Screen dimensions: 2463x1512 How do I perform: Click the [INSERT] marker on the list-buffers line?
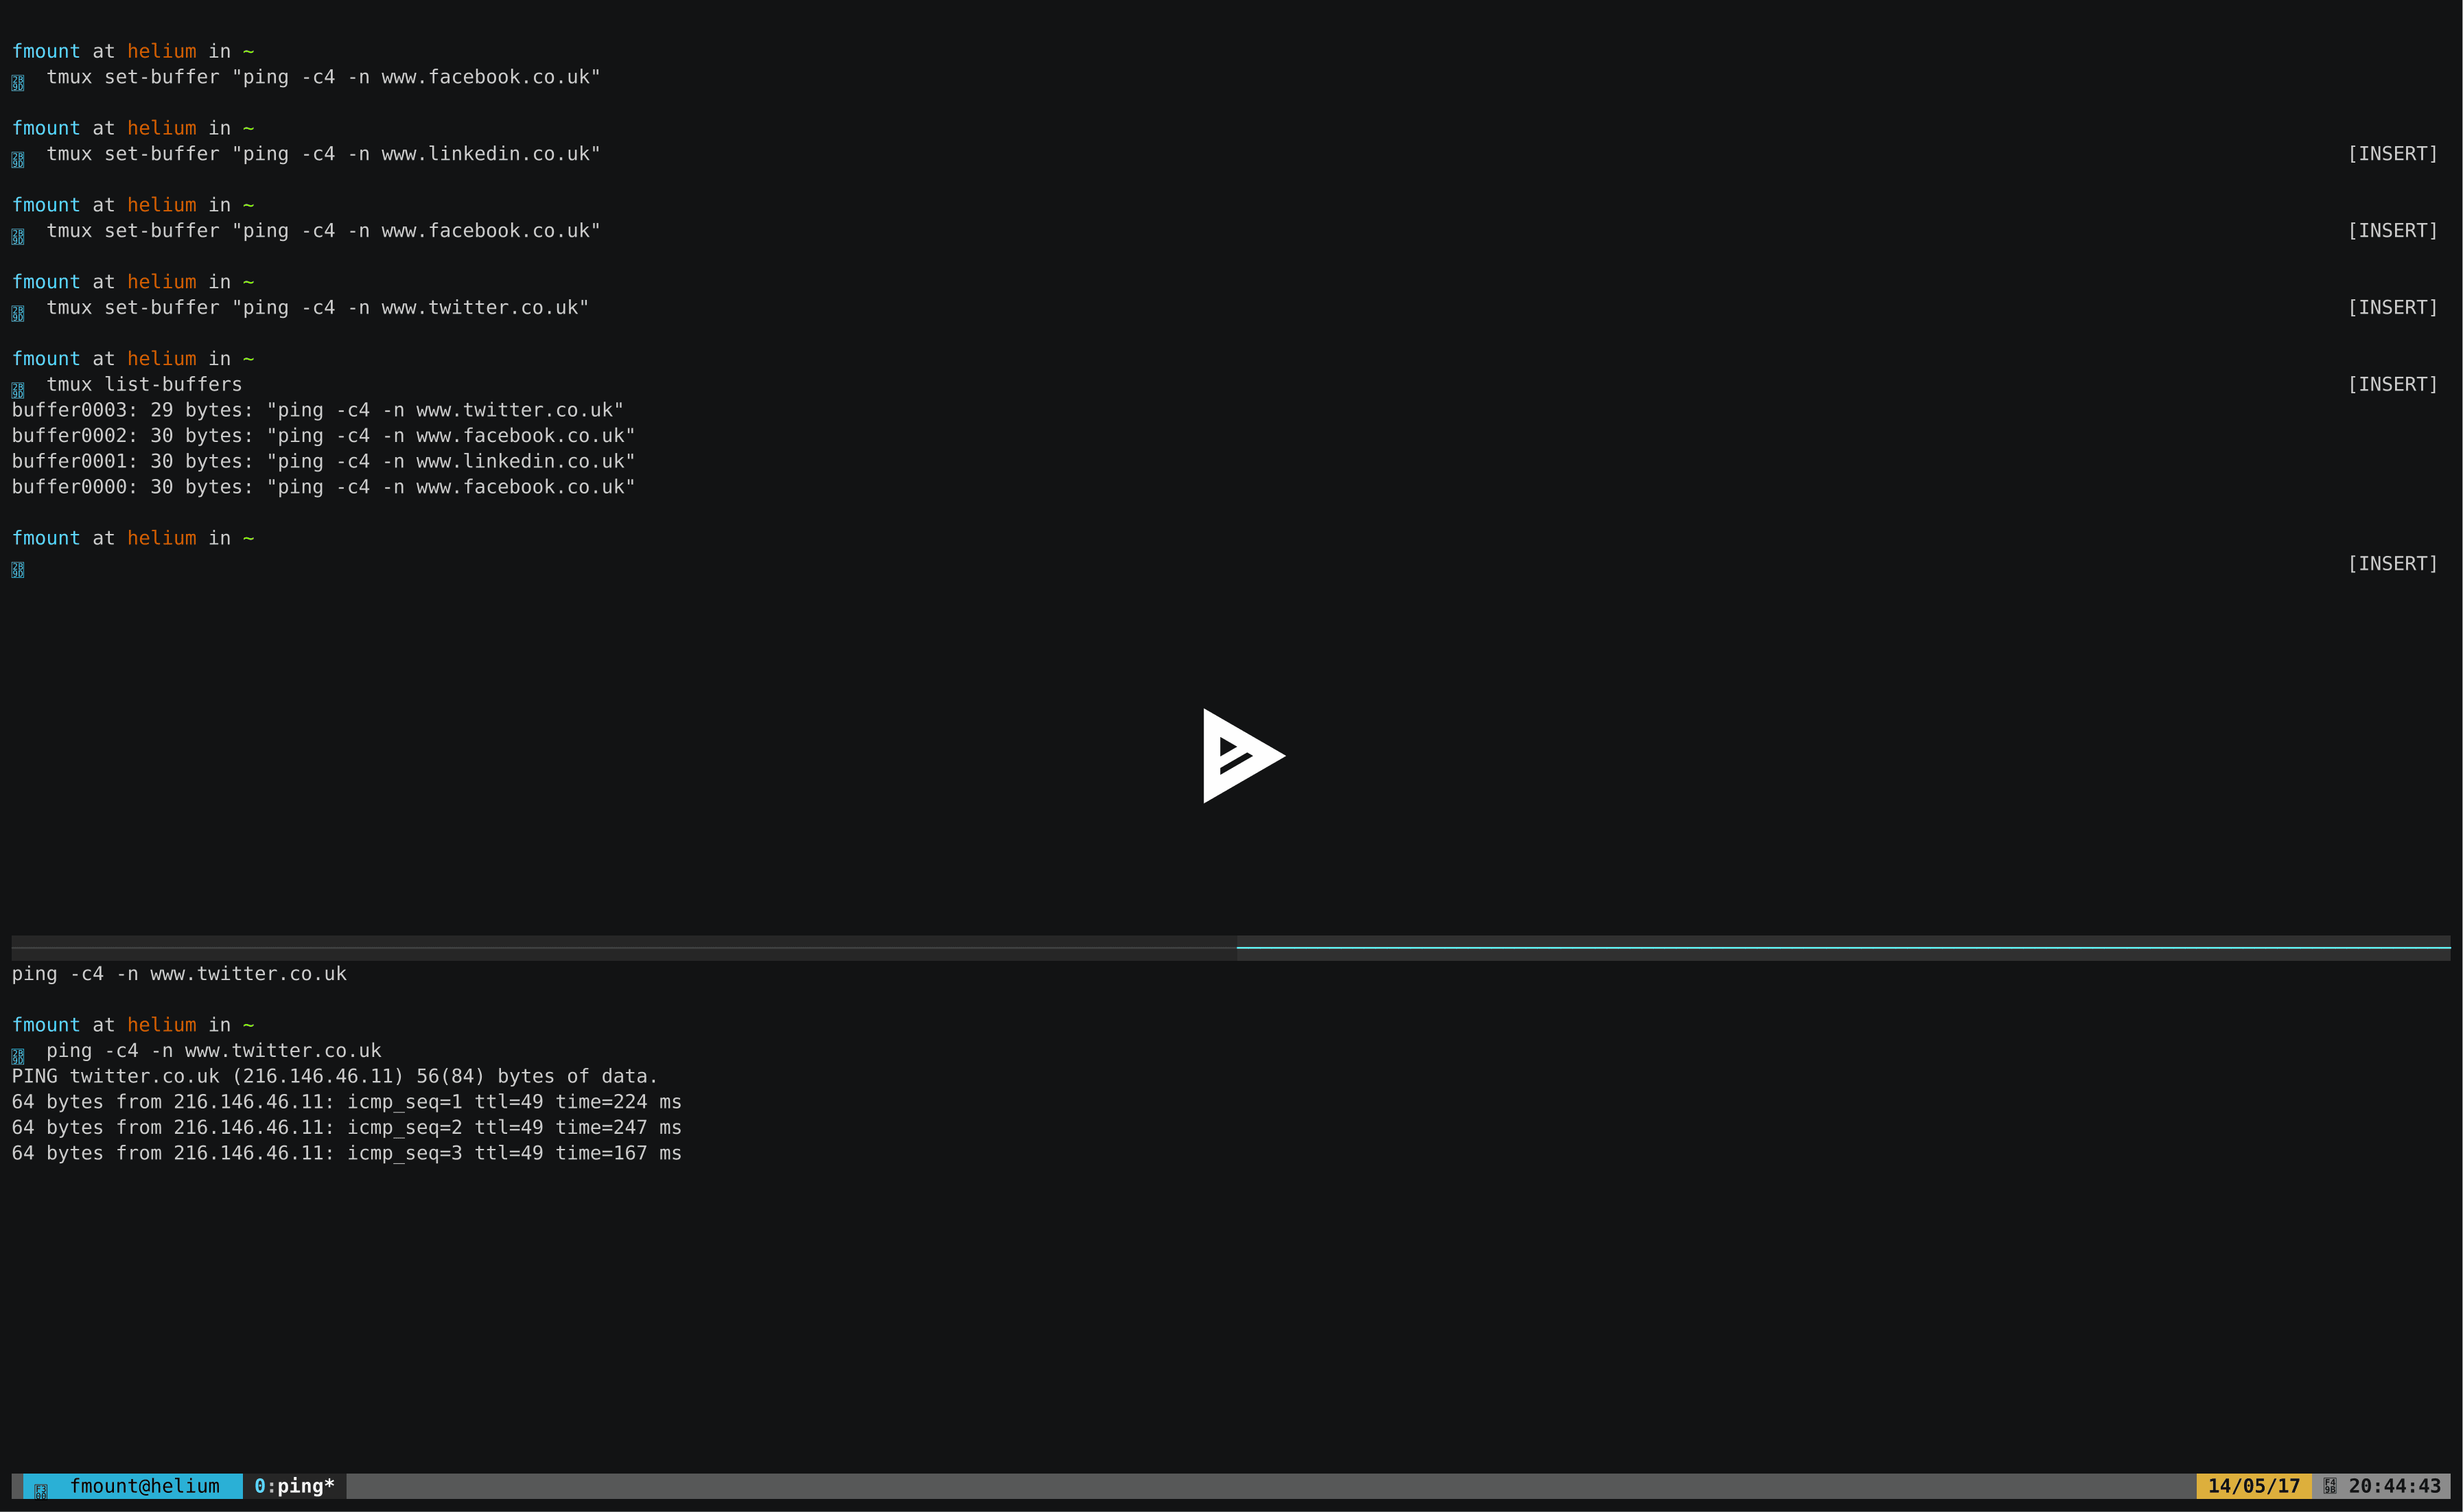click(x=2392, y=384)
